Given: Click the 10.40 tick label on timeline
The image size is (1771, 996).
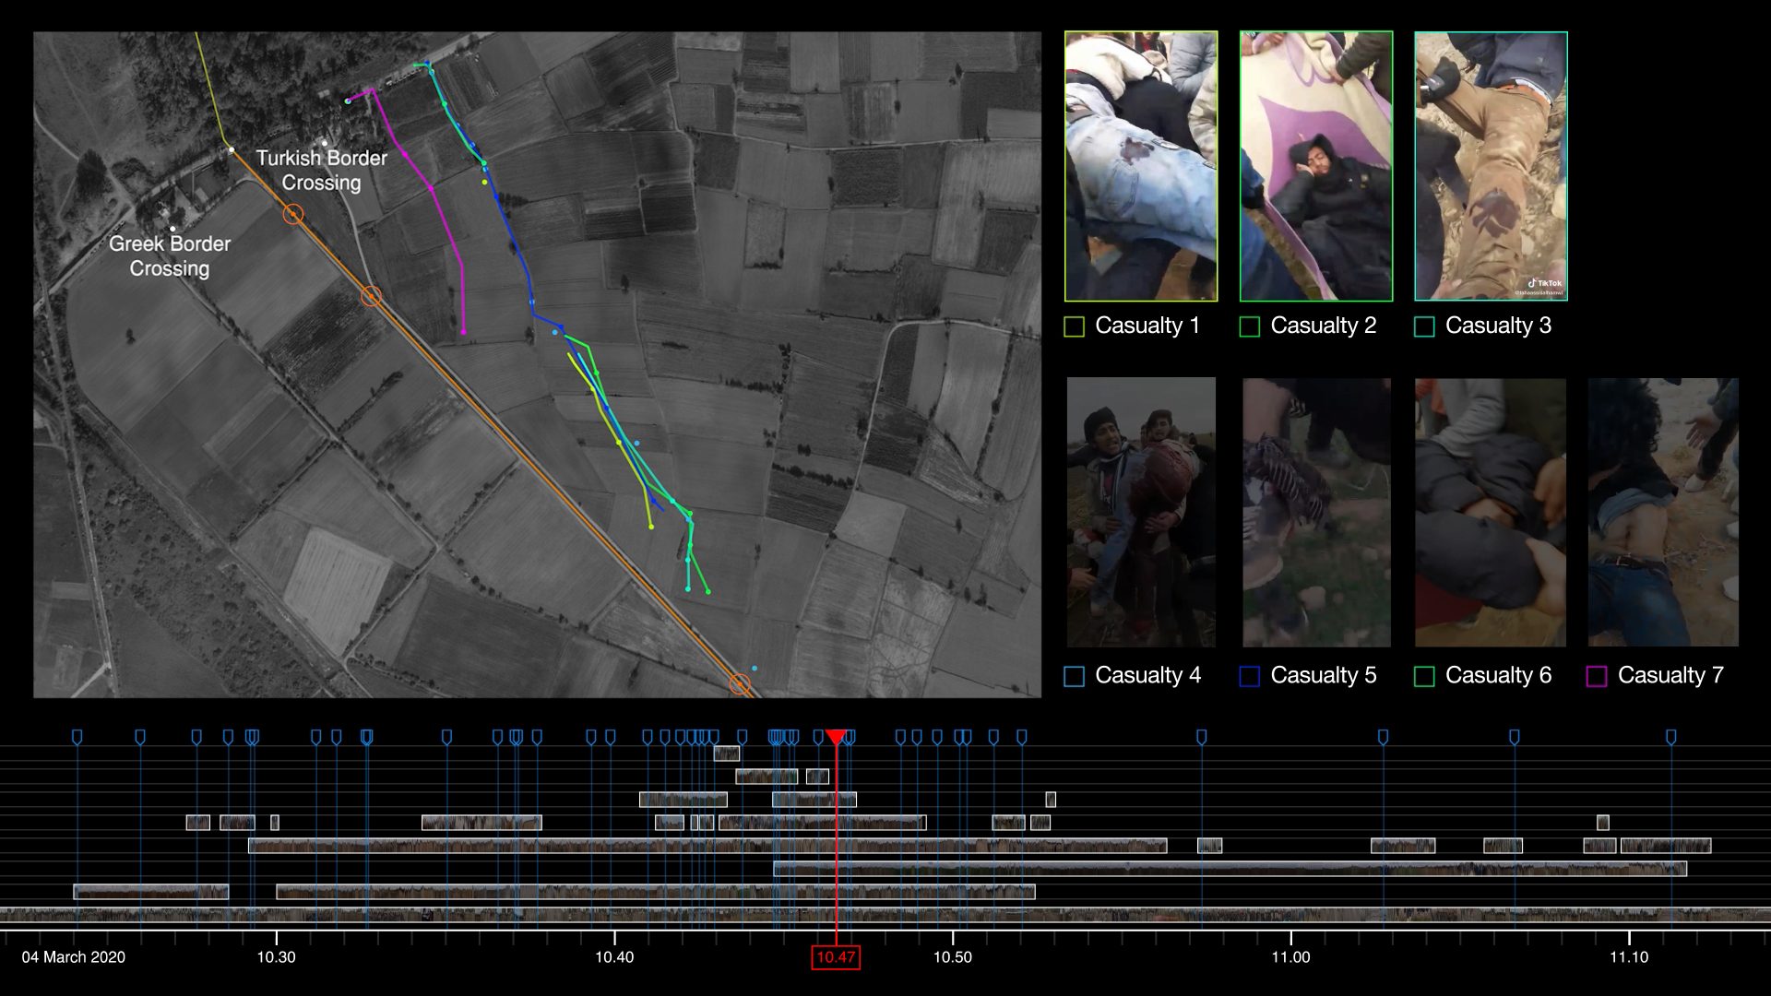Looking at the screenshot, I should pyautogui.click(x=614, y=957).
